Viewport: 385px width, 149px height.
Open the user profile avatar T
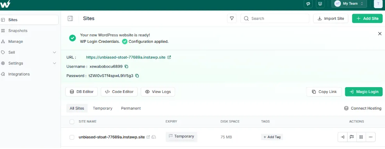tap(378, 4)
